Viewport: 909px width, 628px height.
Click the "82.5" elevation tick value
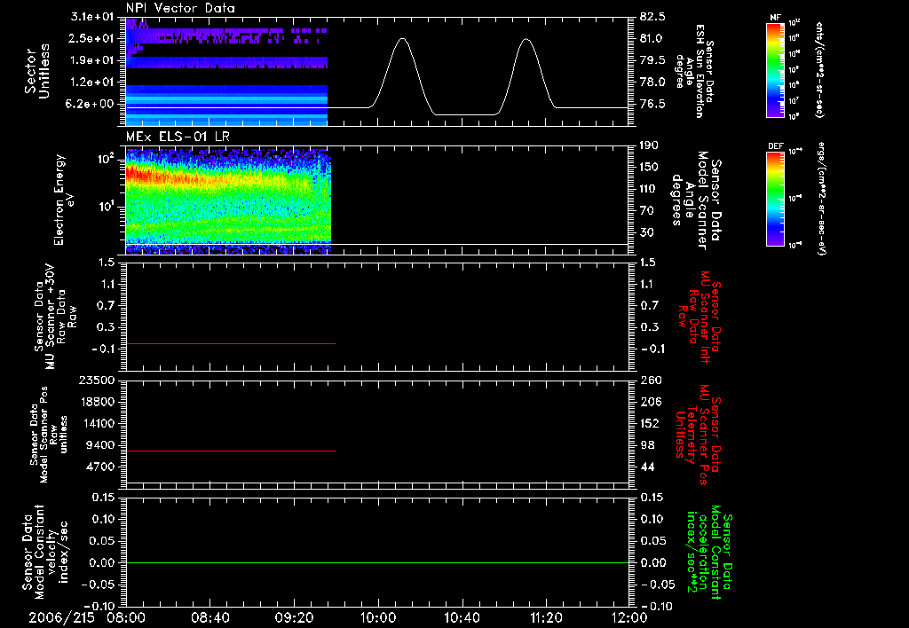point(652,17)
